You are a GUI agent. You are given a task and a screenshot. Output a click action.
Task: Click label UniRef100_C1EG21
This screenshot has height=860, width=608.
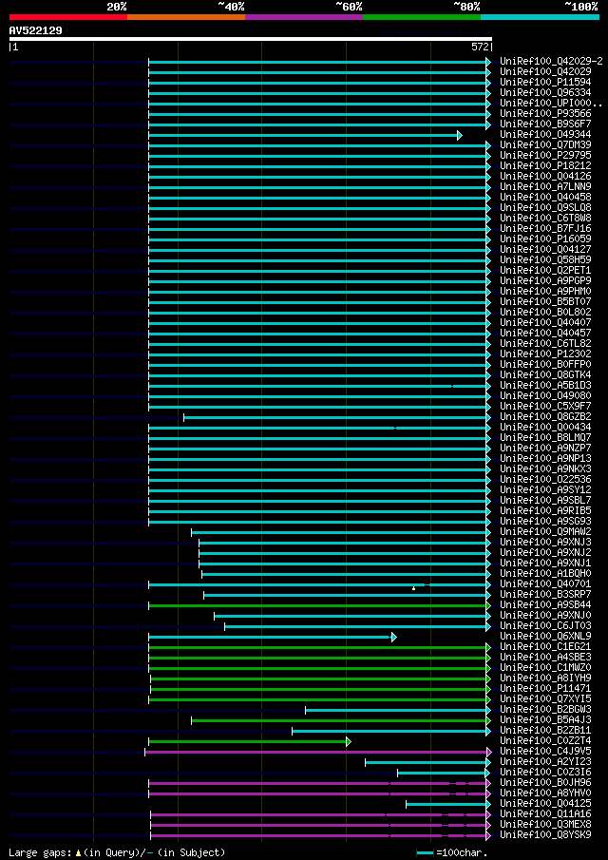[x=545, y=647]
